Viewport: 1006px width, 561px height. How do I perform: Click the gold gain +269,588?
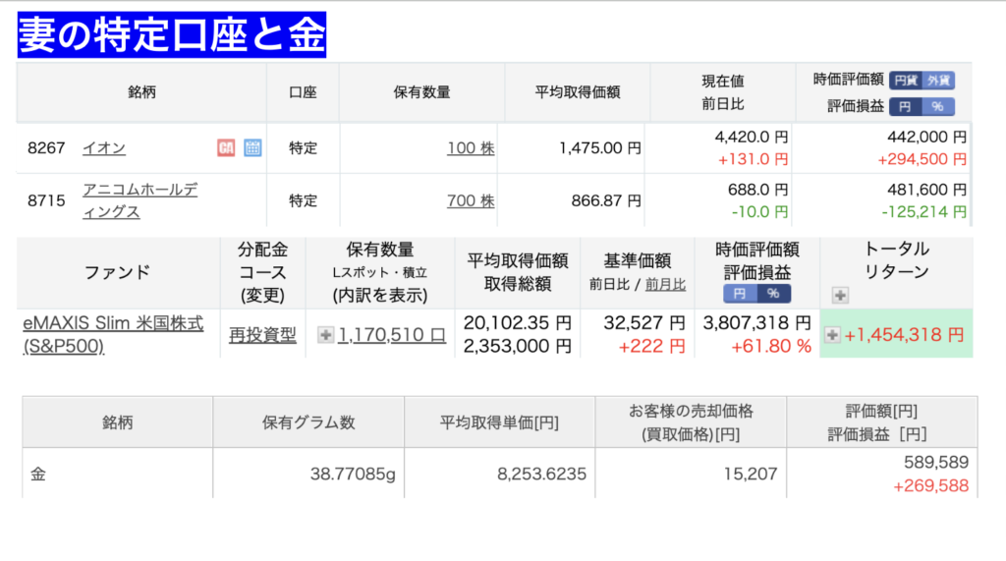point(931,486)
